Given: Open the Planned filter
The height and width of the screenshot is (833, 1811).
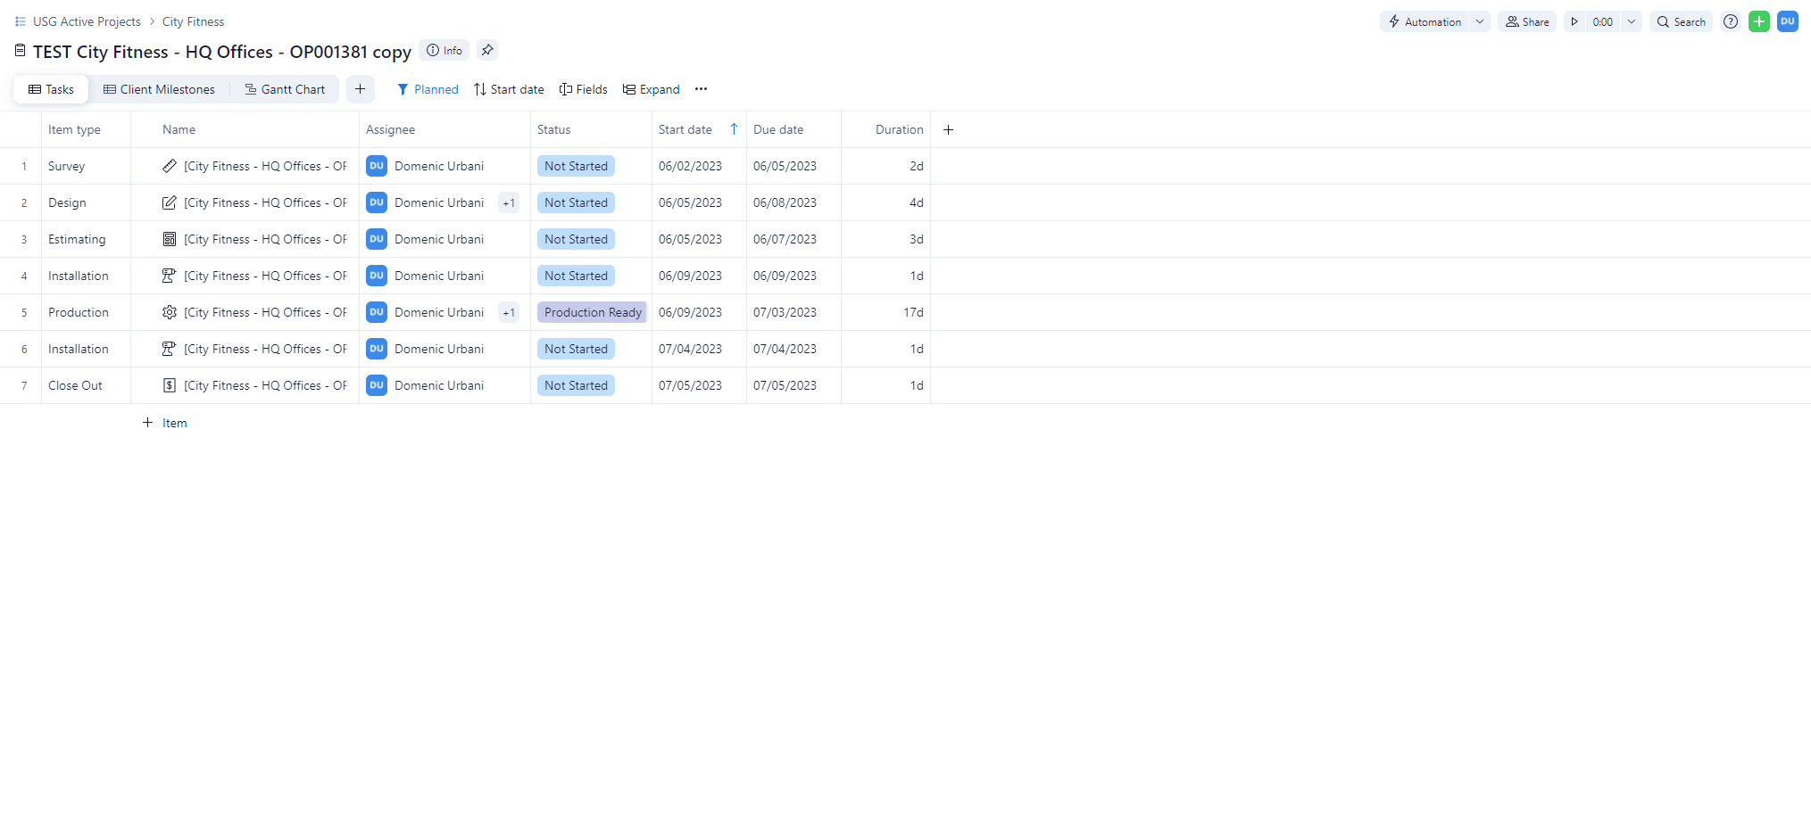Looking at the screenshot, I should click(428, 89).
